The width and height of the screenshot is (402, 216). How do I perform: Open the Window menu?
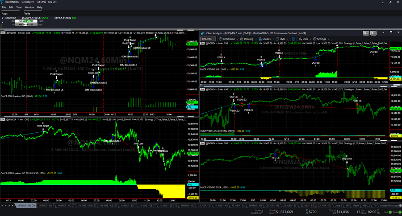[x=29, y=8]
